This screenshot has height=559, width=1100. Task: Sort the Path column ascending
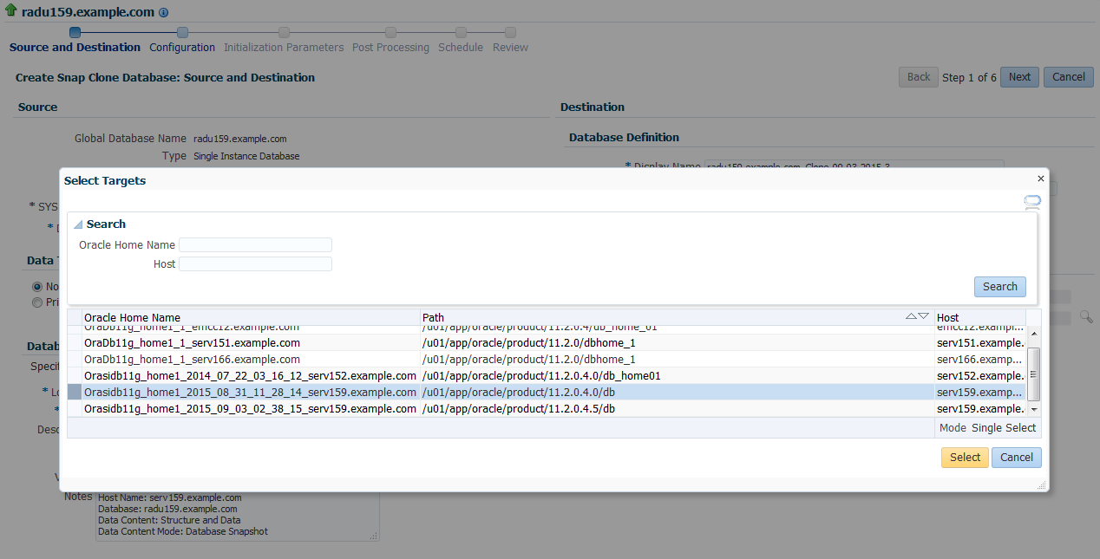(x=911, y=316)
